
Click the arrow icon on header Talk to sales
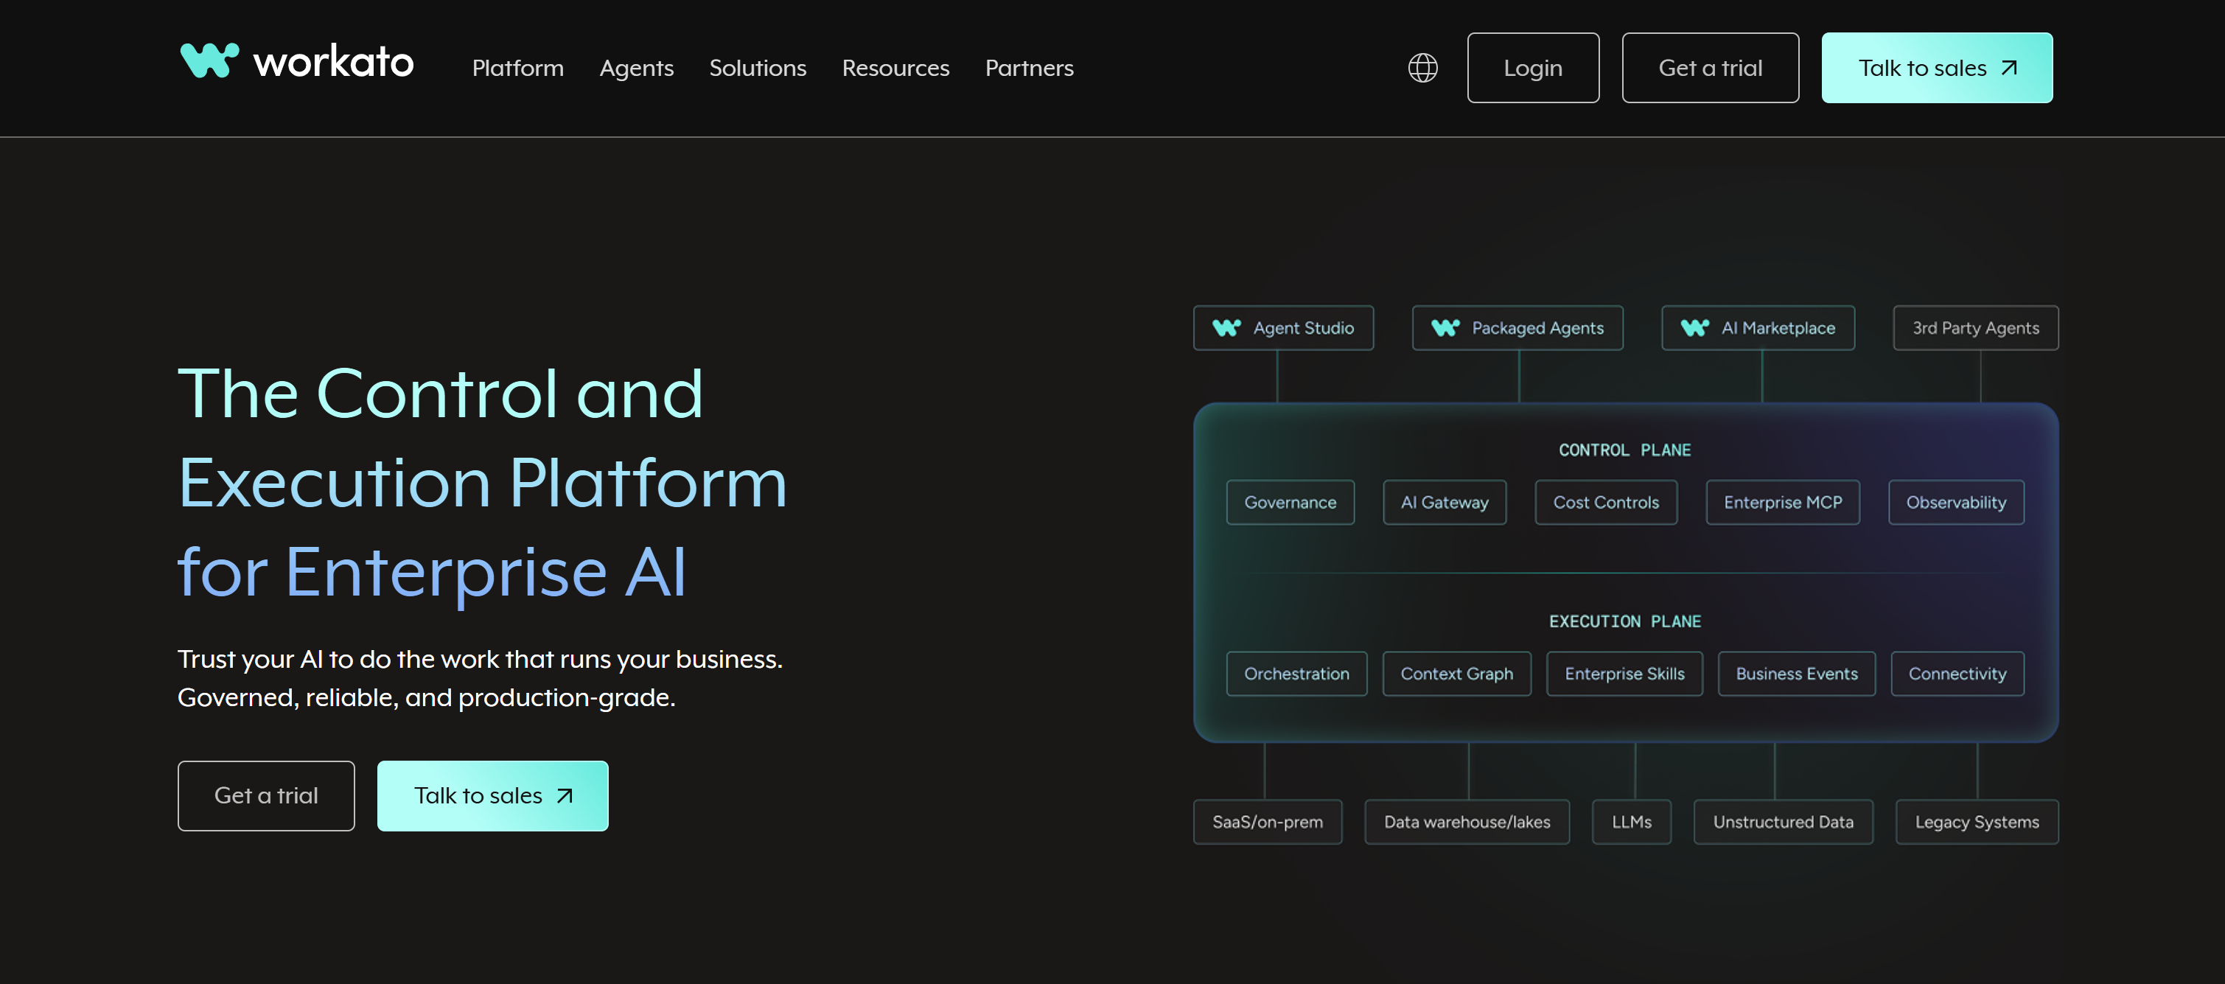2009,67
